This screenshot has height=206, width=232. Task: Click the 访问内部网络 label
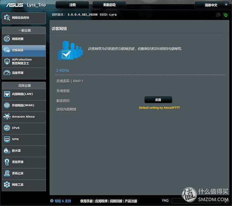pos(66,109)
